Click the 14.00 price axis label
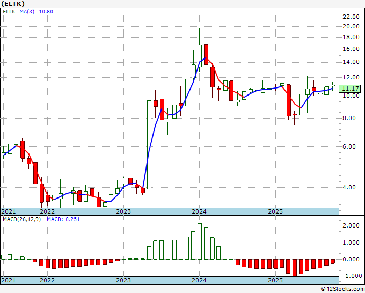This screenshot has width=365, height=293. coord(351,62)
